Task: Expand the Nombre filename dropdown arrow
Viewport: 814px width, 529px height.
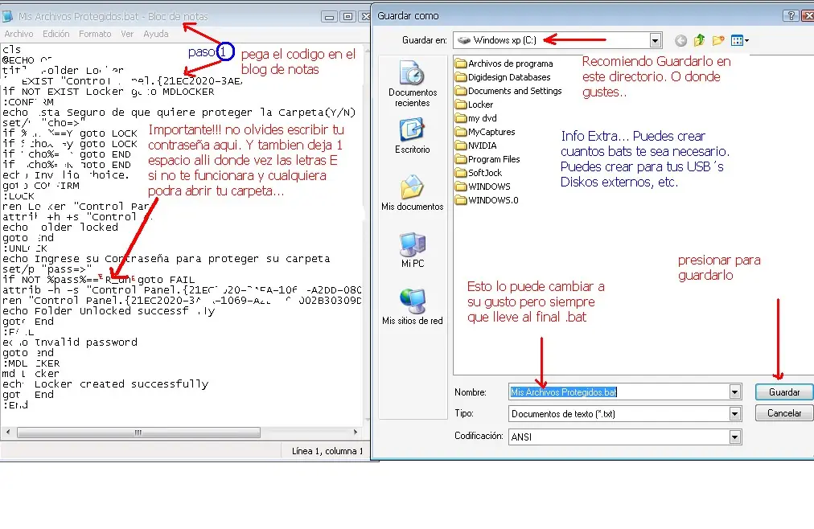Action: coord(734,392)
